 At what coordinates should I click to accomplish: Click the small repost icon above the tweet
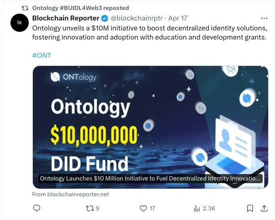(x=26, y=8)
